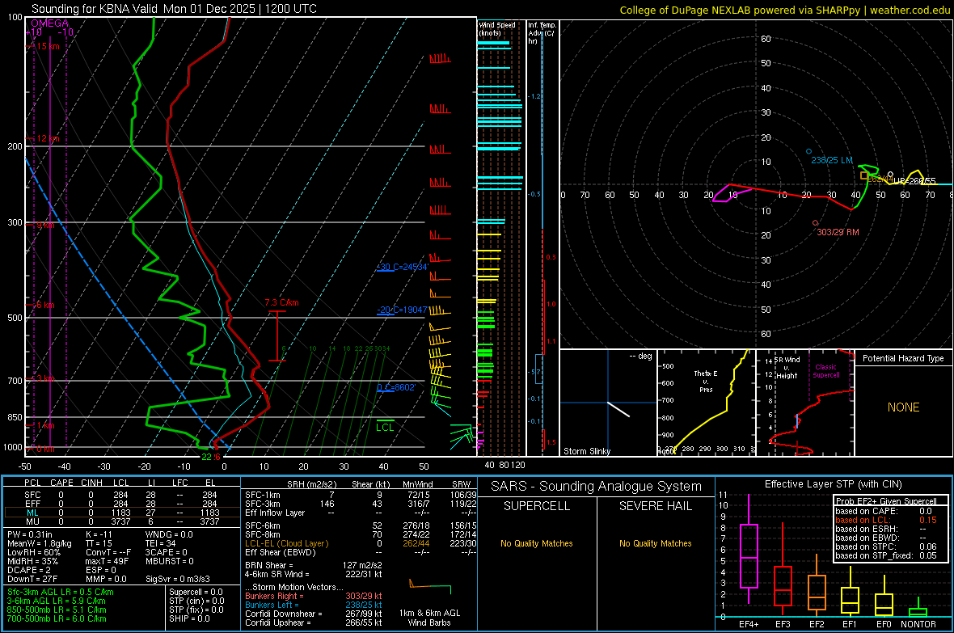Click the CINH column header
The height and width of the screenshot is (633, 954).
click(x=91, y=483)
